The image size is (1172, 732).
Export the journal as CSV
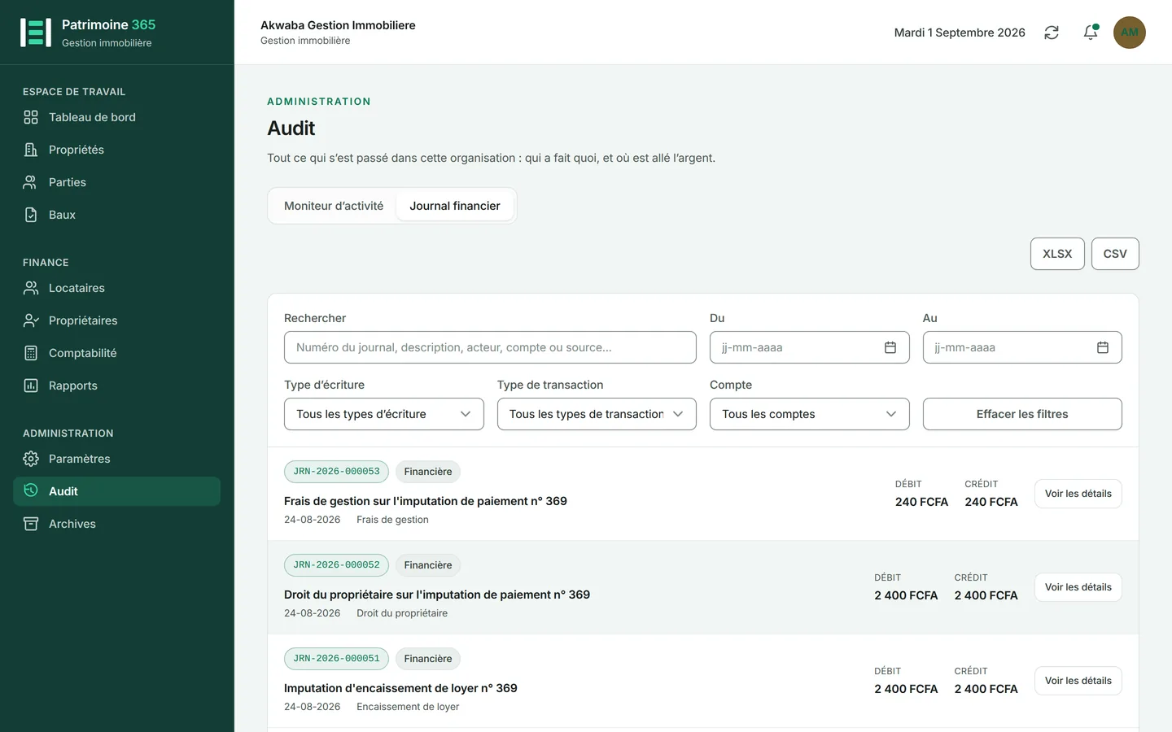(1115, 254)
